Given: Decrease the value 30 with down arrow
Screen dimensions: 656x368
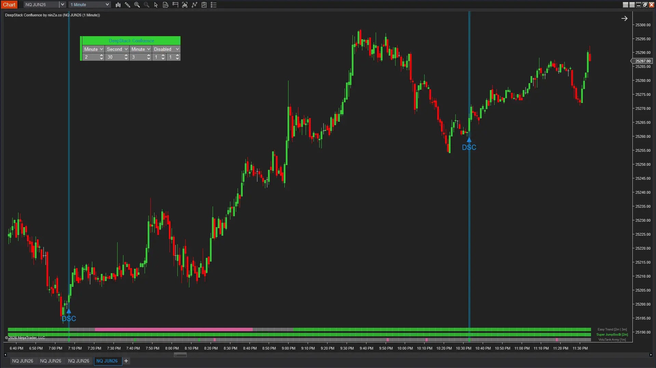Looking at the screenshot, I should tap(126, 59).
